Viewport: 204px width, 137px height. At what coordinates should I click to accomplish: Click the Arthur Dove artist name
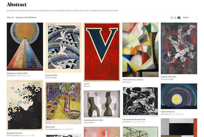tap(164, 114)
